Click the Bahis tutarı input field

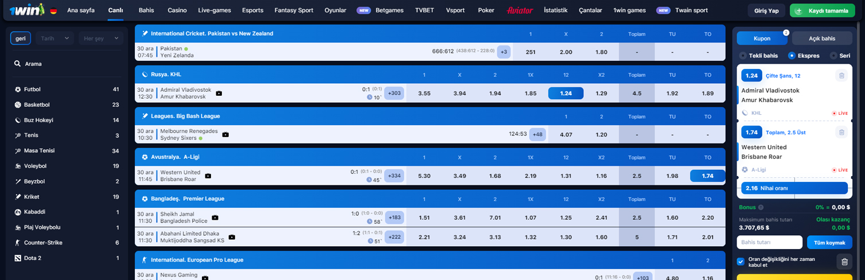pos(769,242)
